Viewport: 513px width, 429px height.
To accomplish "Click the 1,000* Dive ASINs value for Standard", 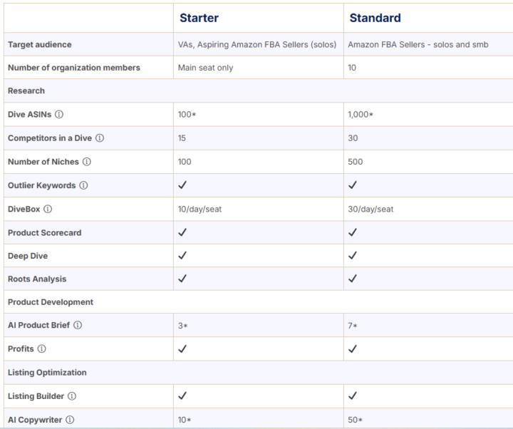I will click(x=361, y=115).
